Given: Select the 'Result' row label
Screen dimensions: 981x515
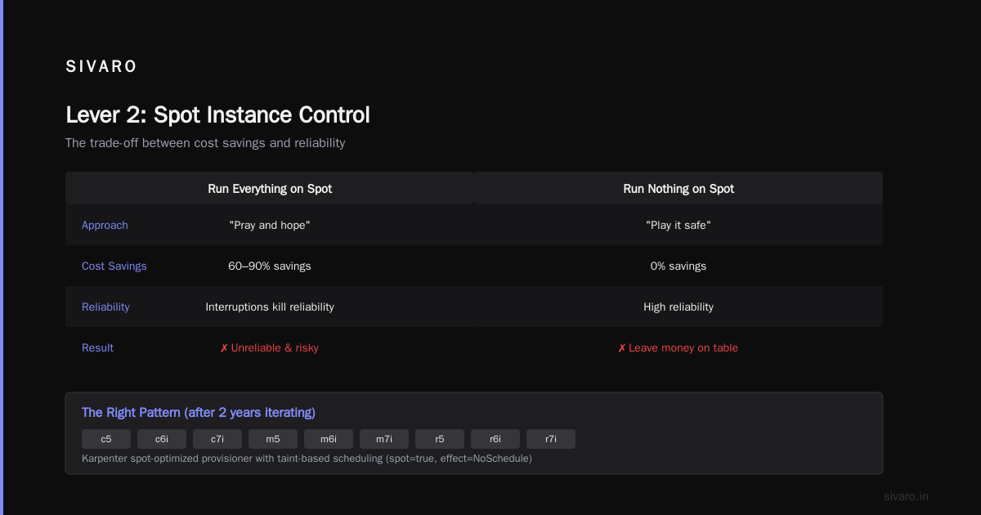Looking at the screenshot, I should 97,347.
